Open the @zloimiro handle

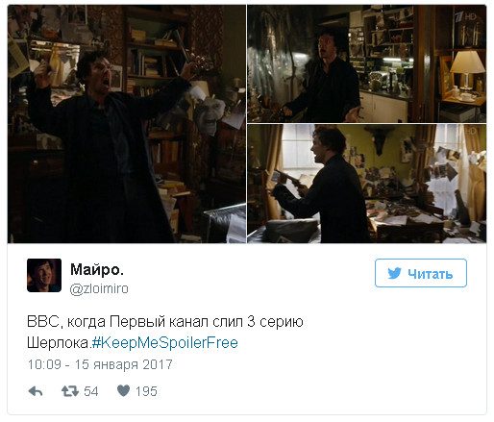pyautogui.click(x=99, y=288)
